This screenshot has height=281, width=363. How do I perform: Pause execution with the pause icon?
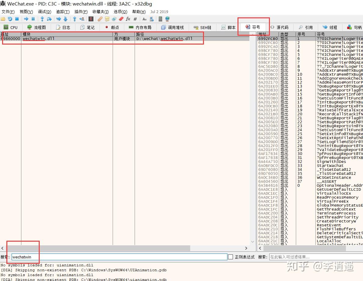pos(33,19)
